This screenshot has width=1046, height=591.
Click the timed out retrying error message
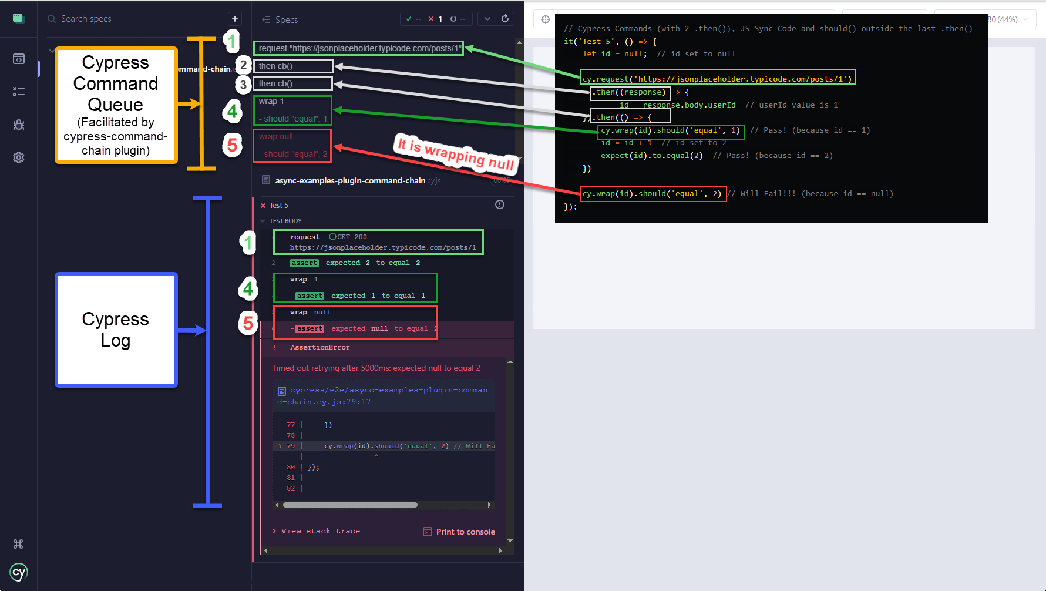376,368
